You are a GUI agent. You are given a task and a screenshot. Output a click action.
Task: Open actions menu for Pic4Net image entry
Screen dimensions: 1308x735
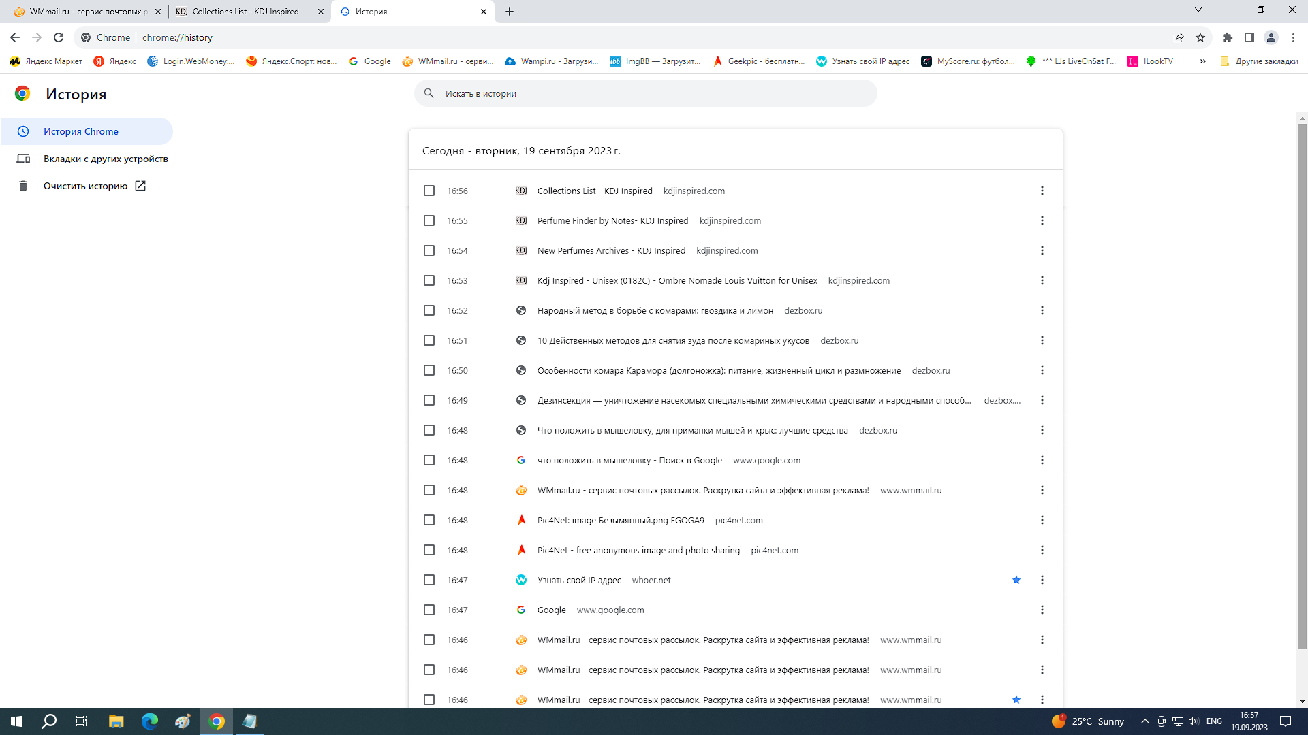click(1042, 520)
